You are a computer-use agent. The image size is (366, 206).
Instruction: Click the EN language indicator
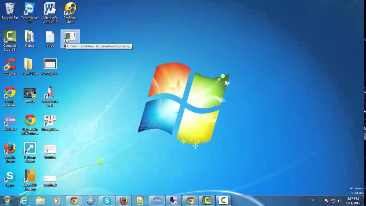click(x=312, y=200)
